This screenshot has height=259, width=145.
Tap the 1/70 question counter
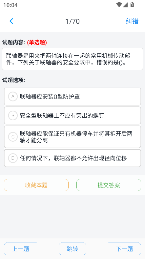[x=72, y=21]
